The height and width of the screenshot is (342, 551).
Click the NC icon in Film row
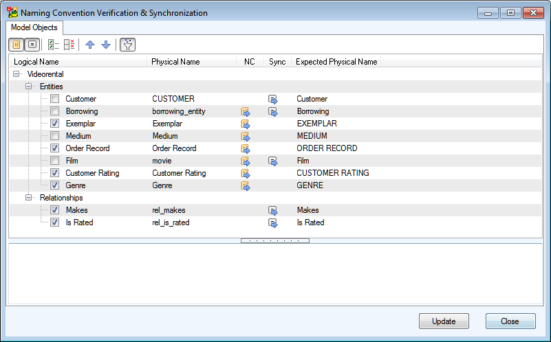246,161
